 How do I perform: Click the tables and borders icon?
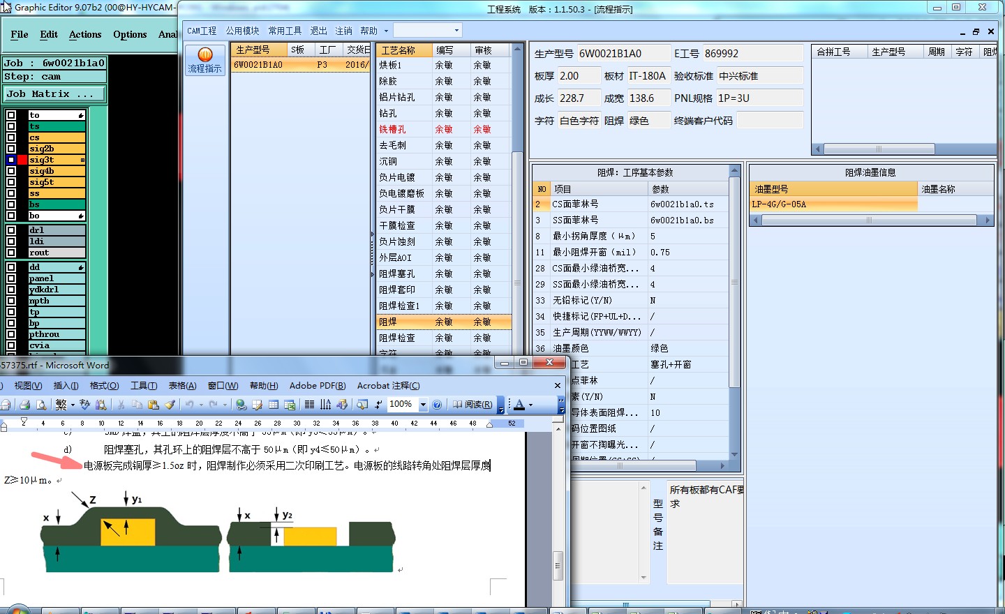coord(257,405)
